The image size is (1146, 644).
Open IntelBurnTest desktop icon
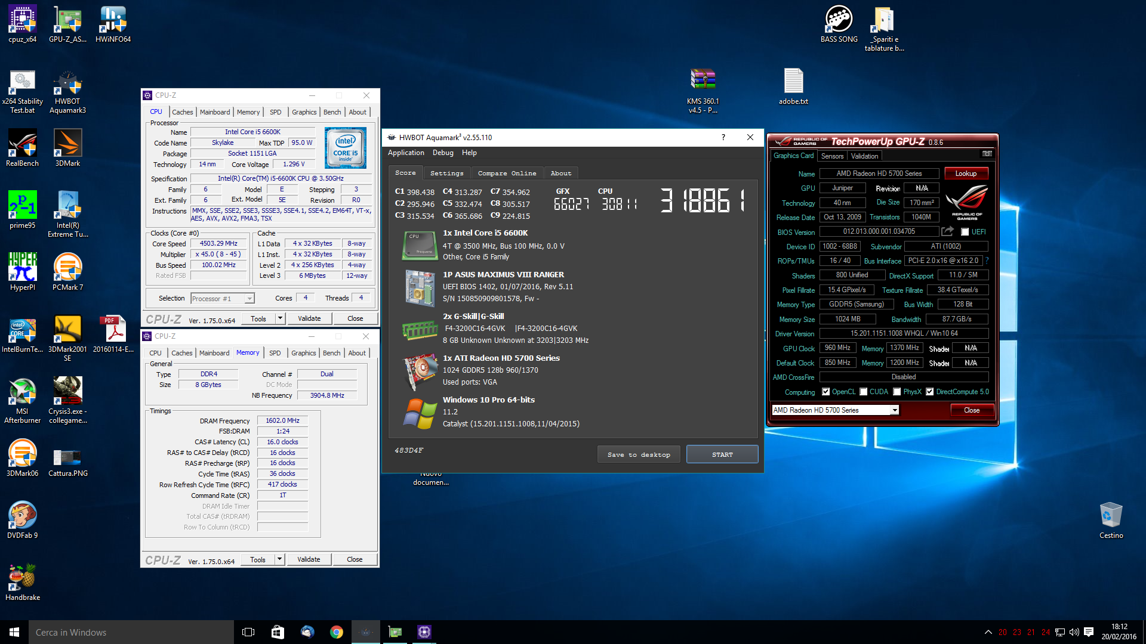23,334
